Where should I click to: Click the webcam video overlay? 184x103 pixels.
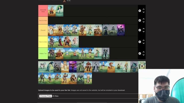161,86
